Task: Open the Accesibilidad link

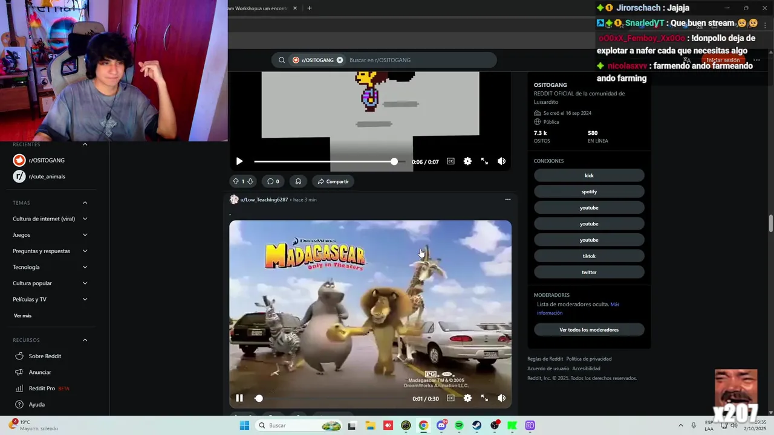Action: (x=586, y=369)
